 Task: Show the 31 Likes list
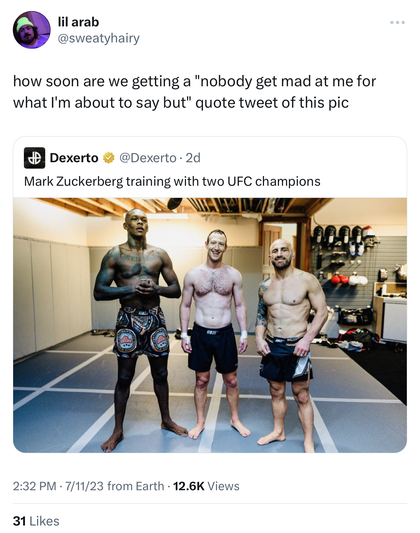pyautogui.click(x=36, y=521)
